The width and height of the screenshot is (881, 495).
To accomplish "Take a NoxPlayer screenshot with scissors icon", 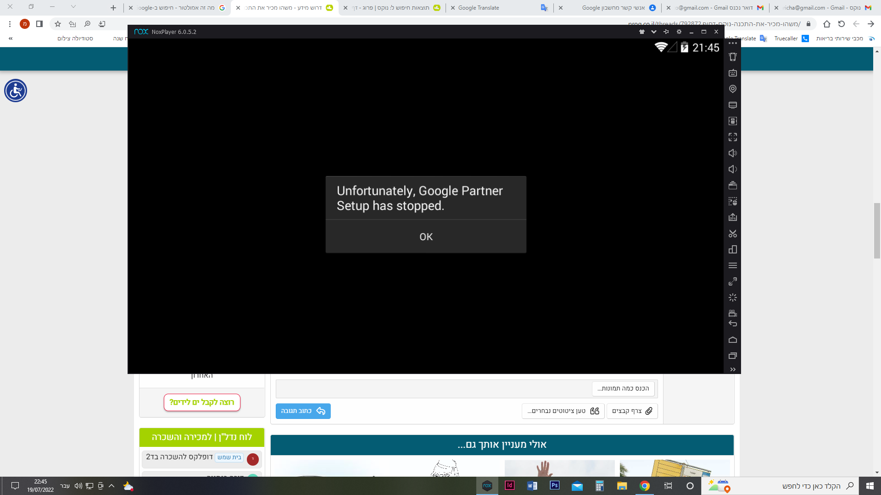I will coord(733,234).
